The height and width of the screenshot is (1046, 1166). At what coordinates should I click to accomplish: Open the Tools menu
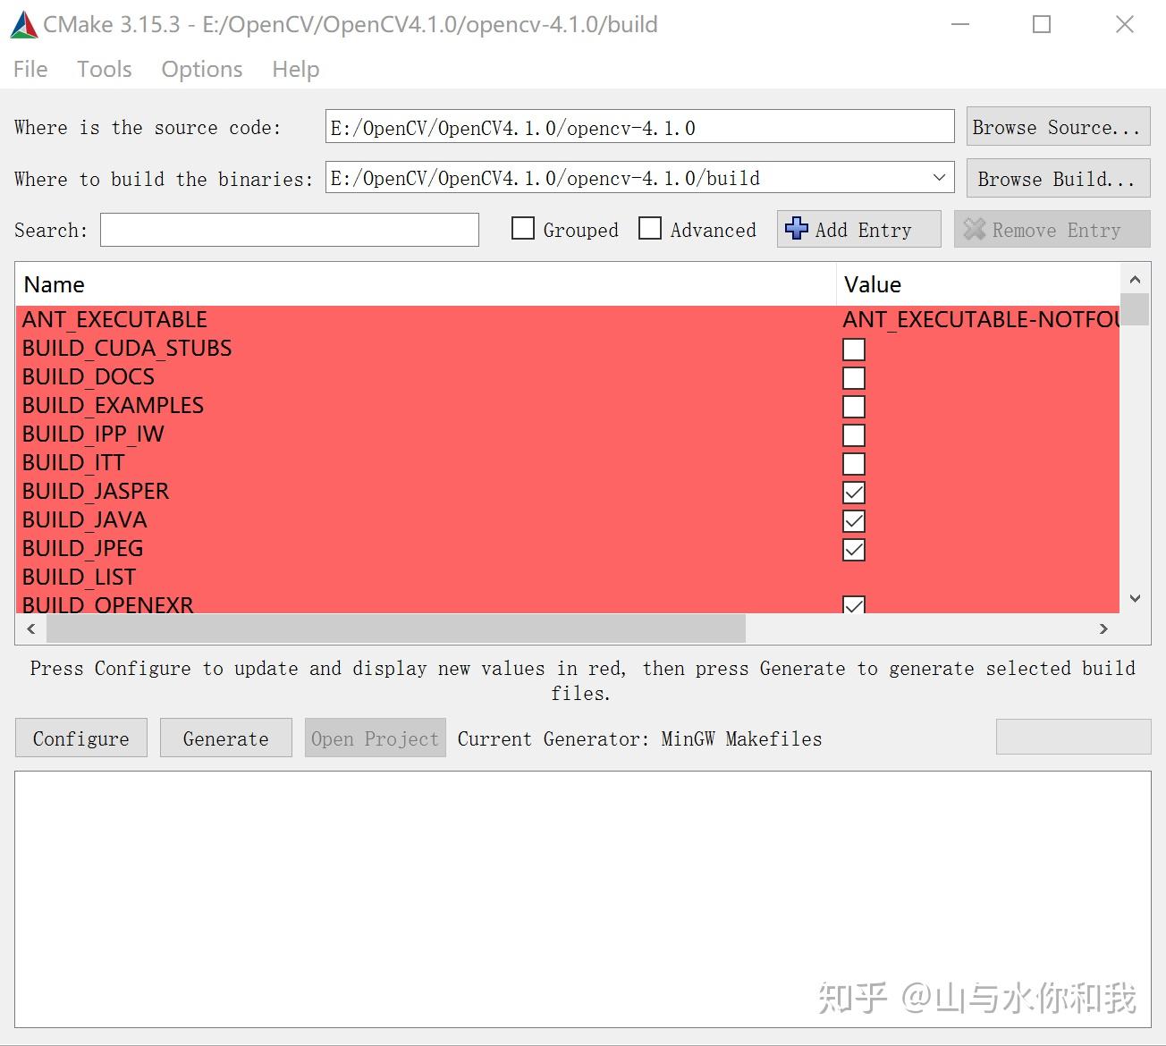[104, 69]
